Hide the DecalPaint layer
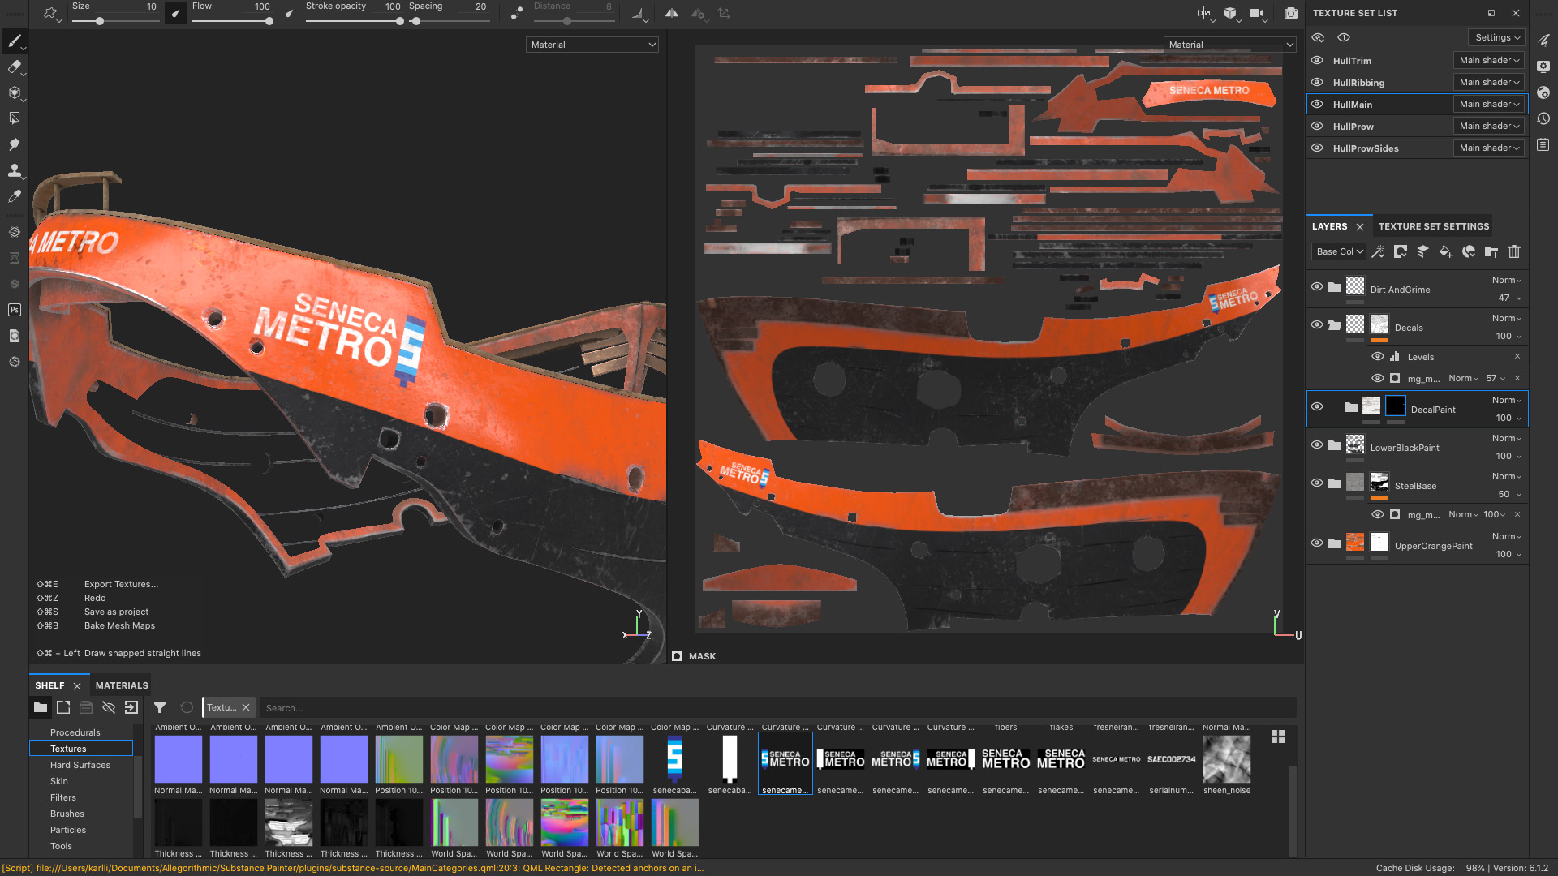Screen dimensions: 1558x876 point(1317,406)
